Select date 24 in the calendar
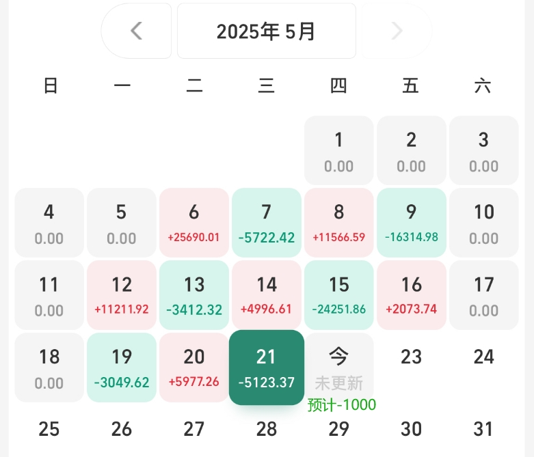534x457 pixels. coord(484,357)
